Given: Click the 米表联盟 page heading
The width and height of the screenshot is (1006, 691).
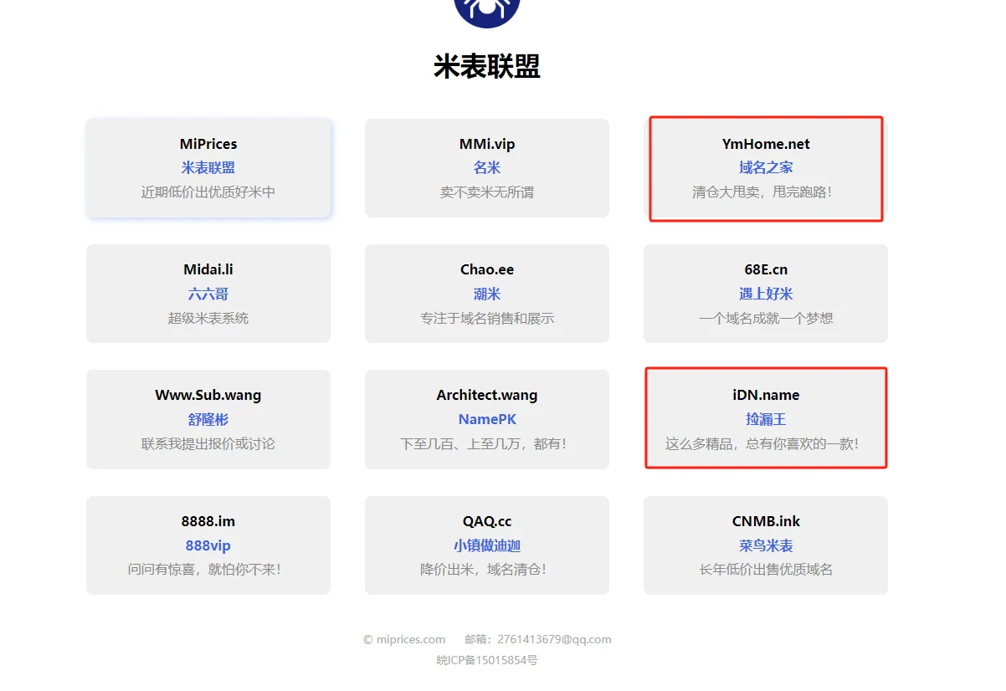Looking at the screenshot, I should tap(486, 67).
